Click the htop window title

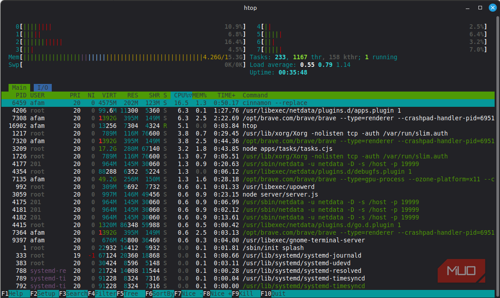[250, 8]
